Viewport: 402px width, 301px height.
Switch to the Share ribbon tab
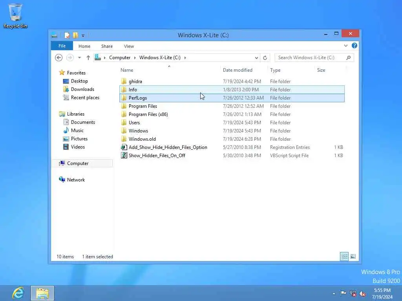coord(107,46)
